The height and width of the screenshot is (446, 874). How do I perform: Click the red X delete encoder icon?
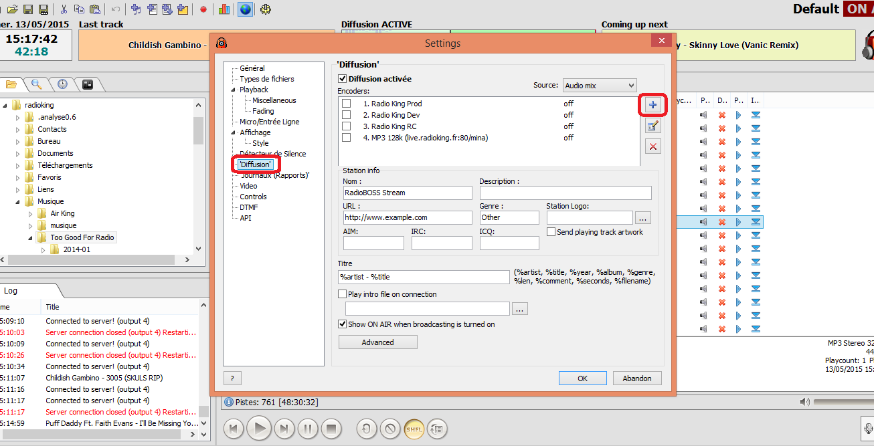pyautogui.click(x=653, y=146)
